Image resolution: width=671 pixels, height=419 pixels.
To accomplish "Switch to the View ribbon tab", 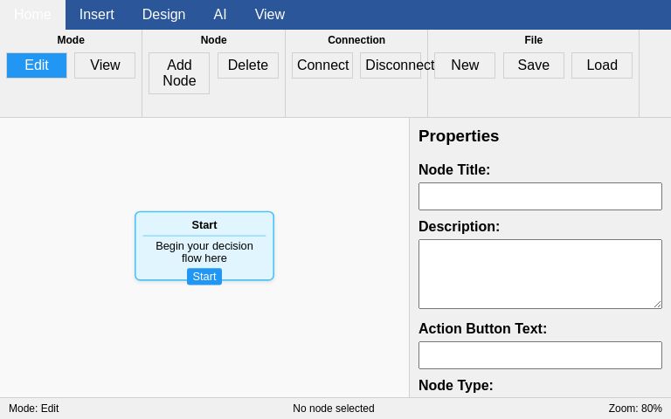I will 270,15.
